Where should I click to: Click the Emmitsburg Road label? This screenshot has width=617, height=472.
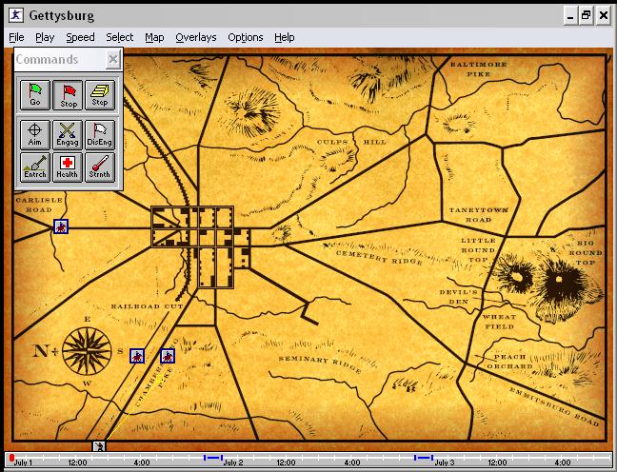coord(554,407)
